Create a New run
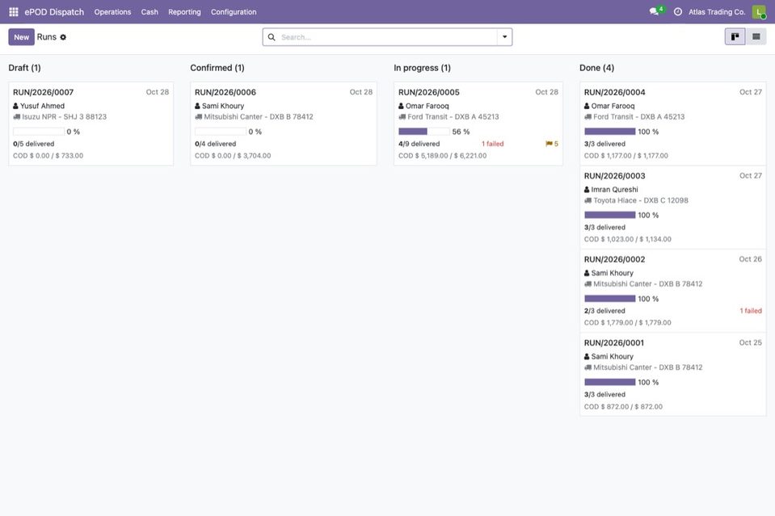This screenshot has width=775, height=516. click(x=21, y=37)
